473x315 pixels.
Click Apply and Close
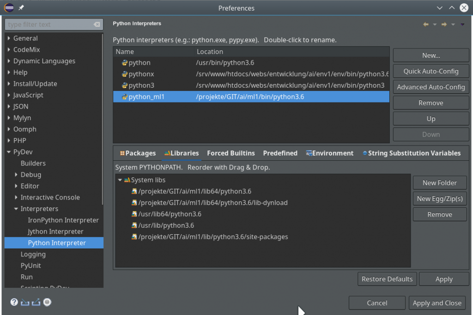[437, 303]
